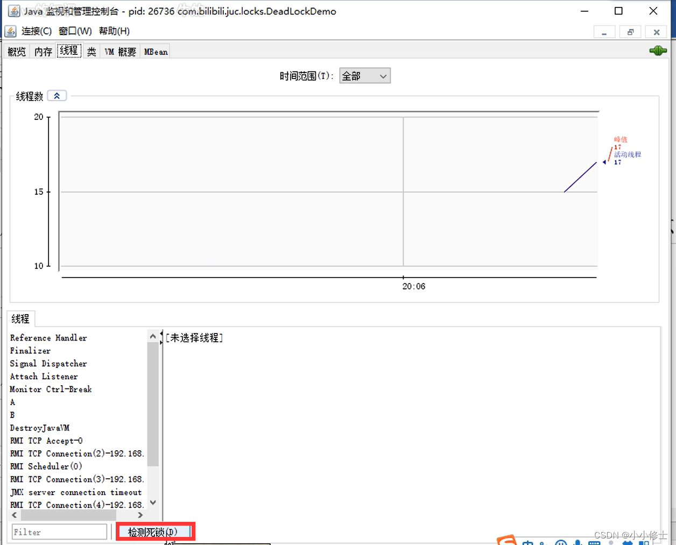
Task: Click the 检测死锁(D) button
Action: [x=155, y=532]
